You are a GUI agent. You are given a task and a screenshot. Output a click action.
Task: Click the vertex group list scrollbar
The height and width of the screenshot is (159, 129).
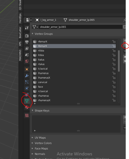[119, 61]
